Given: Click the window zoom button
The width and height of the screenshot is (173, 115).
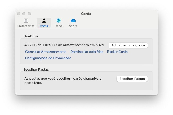Looking at the screenshot, I should pyautogui.click(x=29, y=14).
